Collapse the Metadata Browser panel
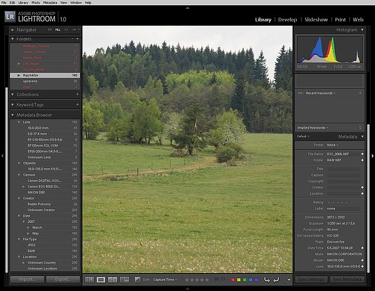Viewport: 375px width, 291px height. point(13,115)
